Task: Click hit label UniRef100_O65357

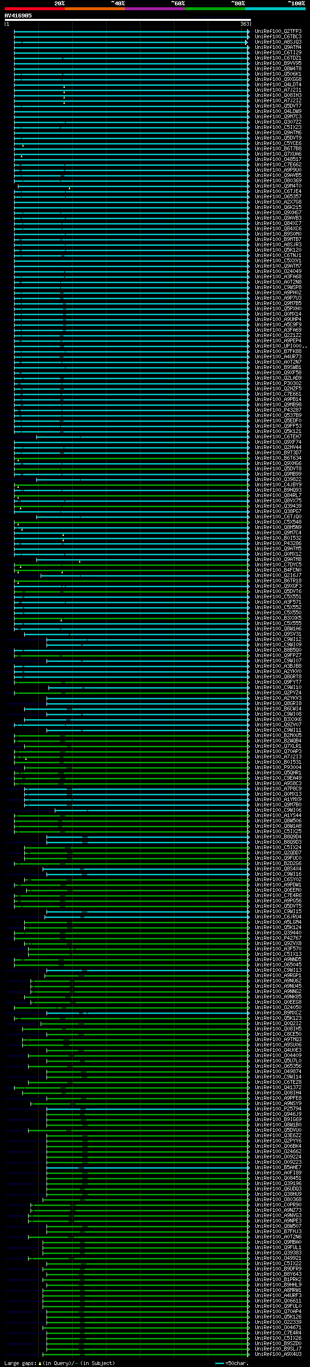Action: point(278,196)
